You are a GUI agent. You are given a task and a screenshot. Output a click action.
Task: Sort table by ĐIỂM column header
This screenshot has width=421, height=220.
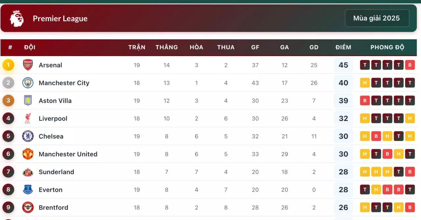tap(343, 47)
